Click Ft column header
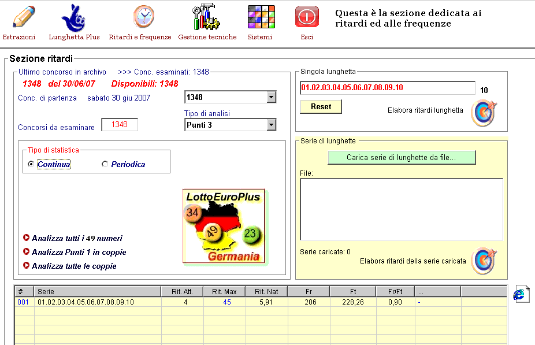The height and width of the screenshot is (345, 535). 353,292
